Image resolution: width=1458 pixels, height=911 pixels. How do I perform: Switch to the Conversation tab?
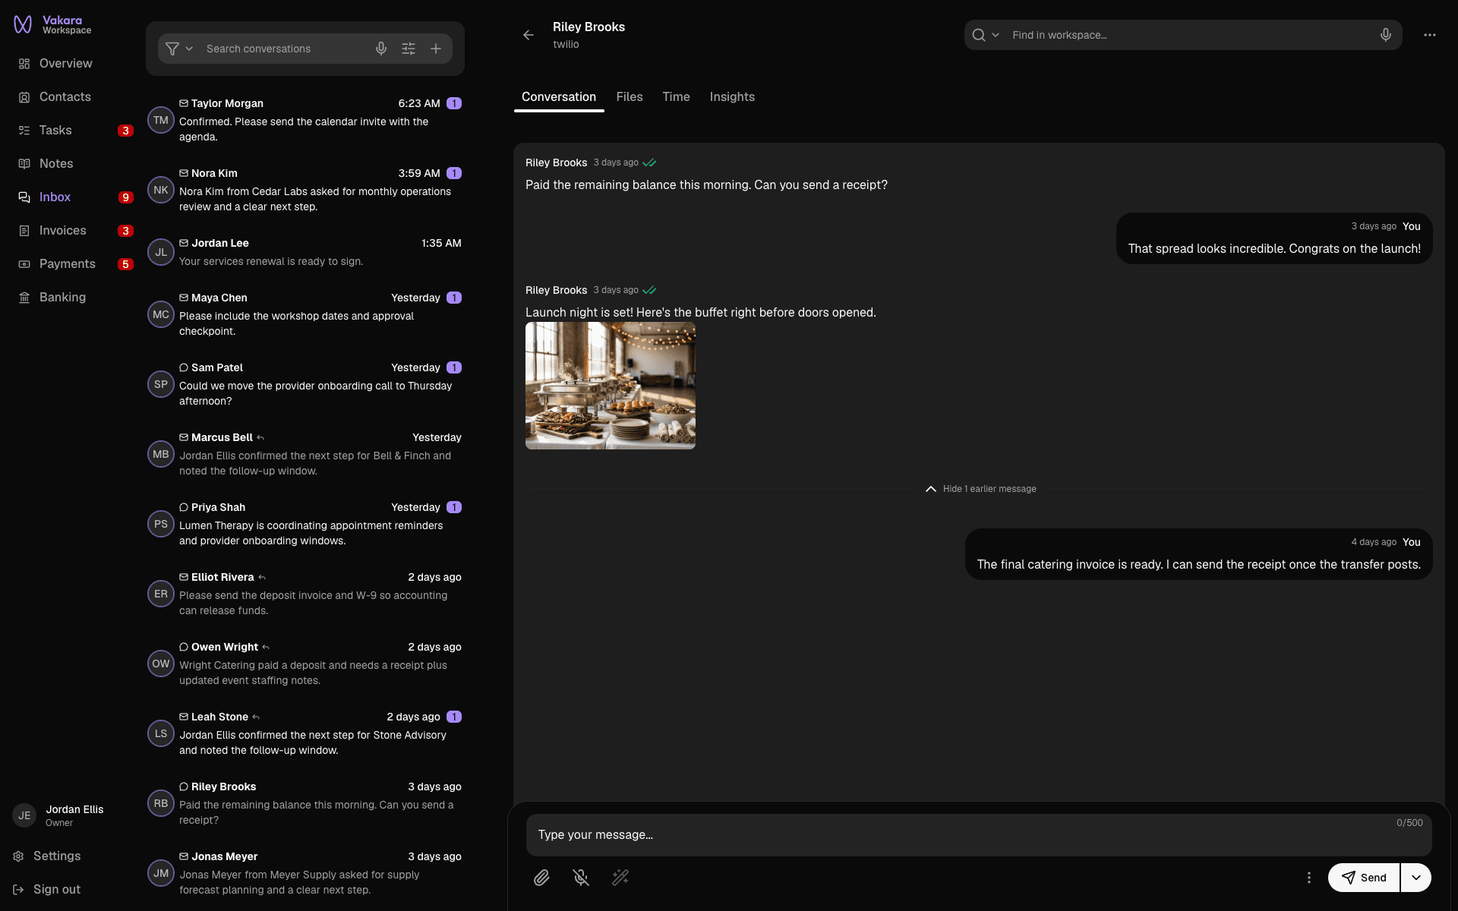559,97
